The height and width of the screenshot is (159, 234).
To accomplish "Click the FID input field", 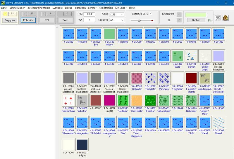I will [x=89, y=14].
